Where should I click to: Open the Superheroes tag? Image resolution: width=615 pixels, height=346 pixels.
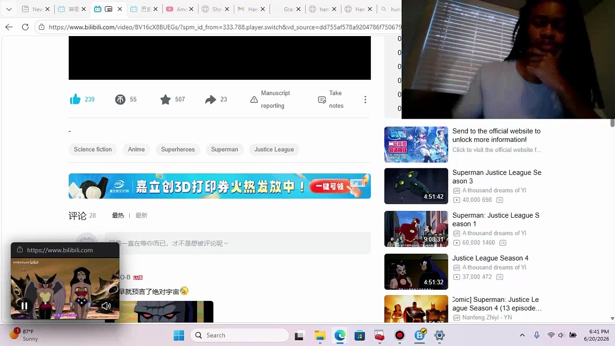tap(178, 149)
